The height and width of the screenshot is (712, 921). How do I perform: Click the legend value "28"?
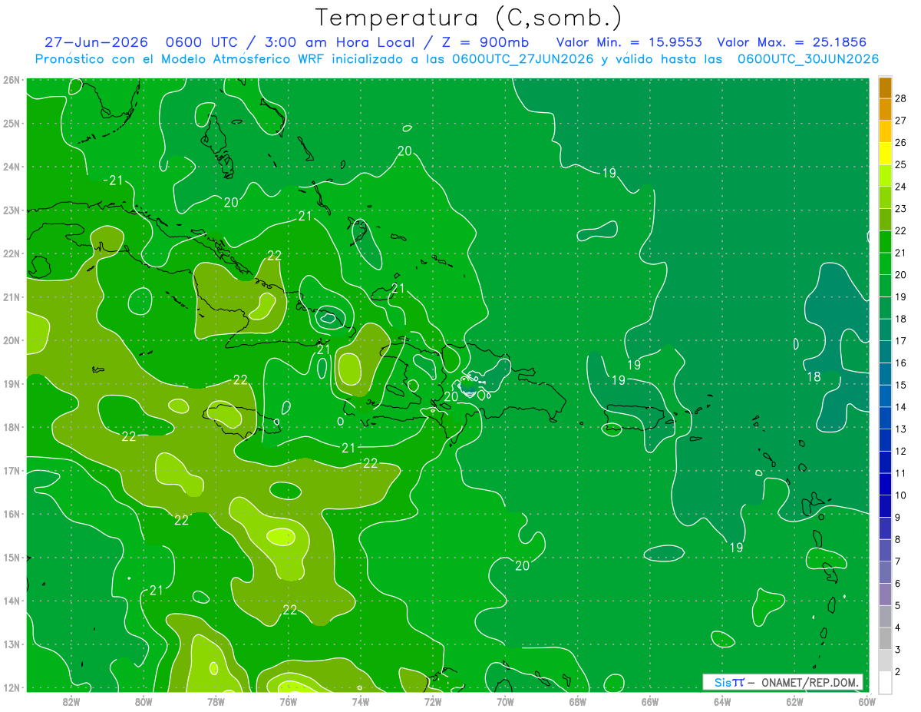point(901,98)
